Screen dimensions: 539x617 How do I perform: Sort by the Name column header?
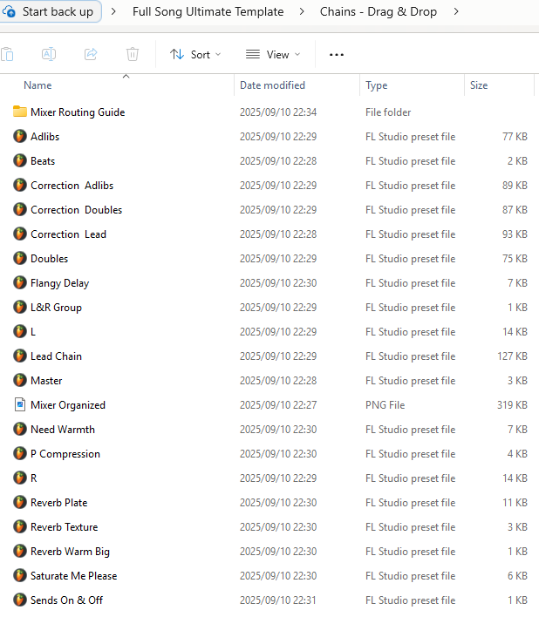tap(38, 85)
